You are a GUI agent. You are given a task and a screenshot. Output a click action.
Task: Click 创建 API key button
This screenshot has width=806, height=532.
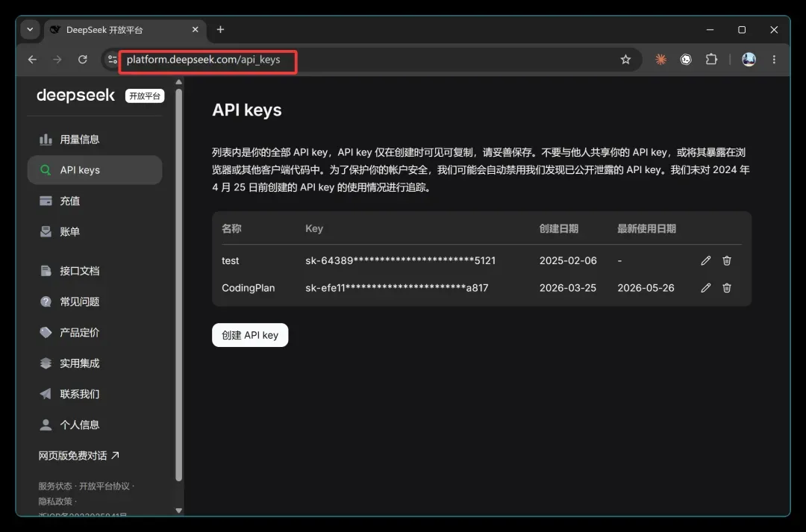[250, 335]
